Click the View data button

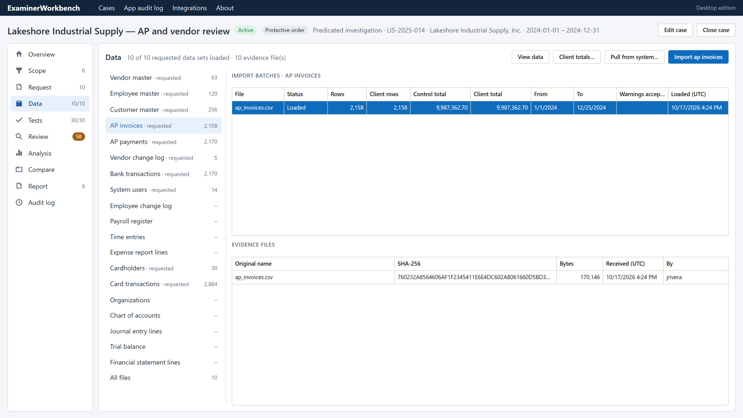click(x=530, y=57)
